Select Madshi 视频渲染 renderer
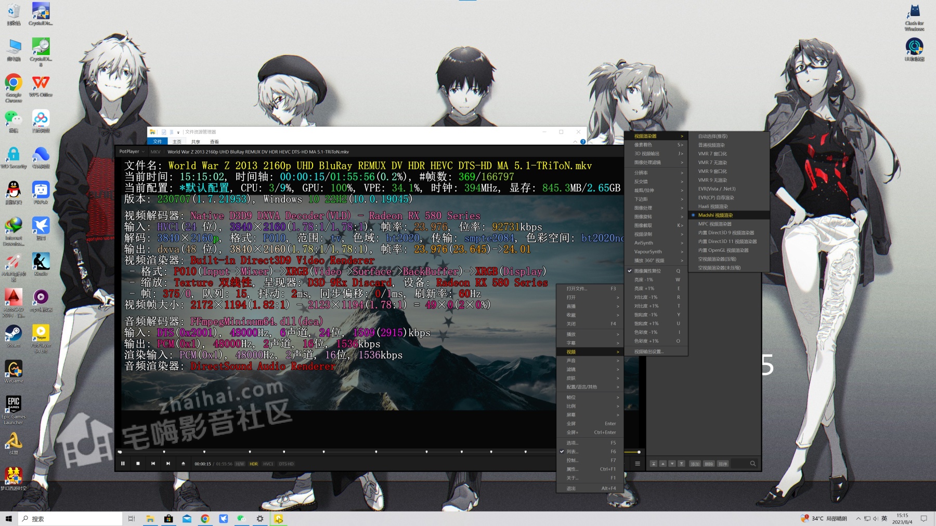This screenshot has height=526, width=936. pyautogui.click(x=729, y=215)
